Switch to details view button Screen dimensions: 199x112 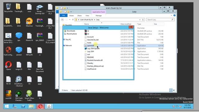coord(171,90)
